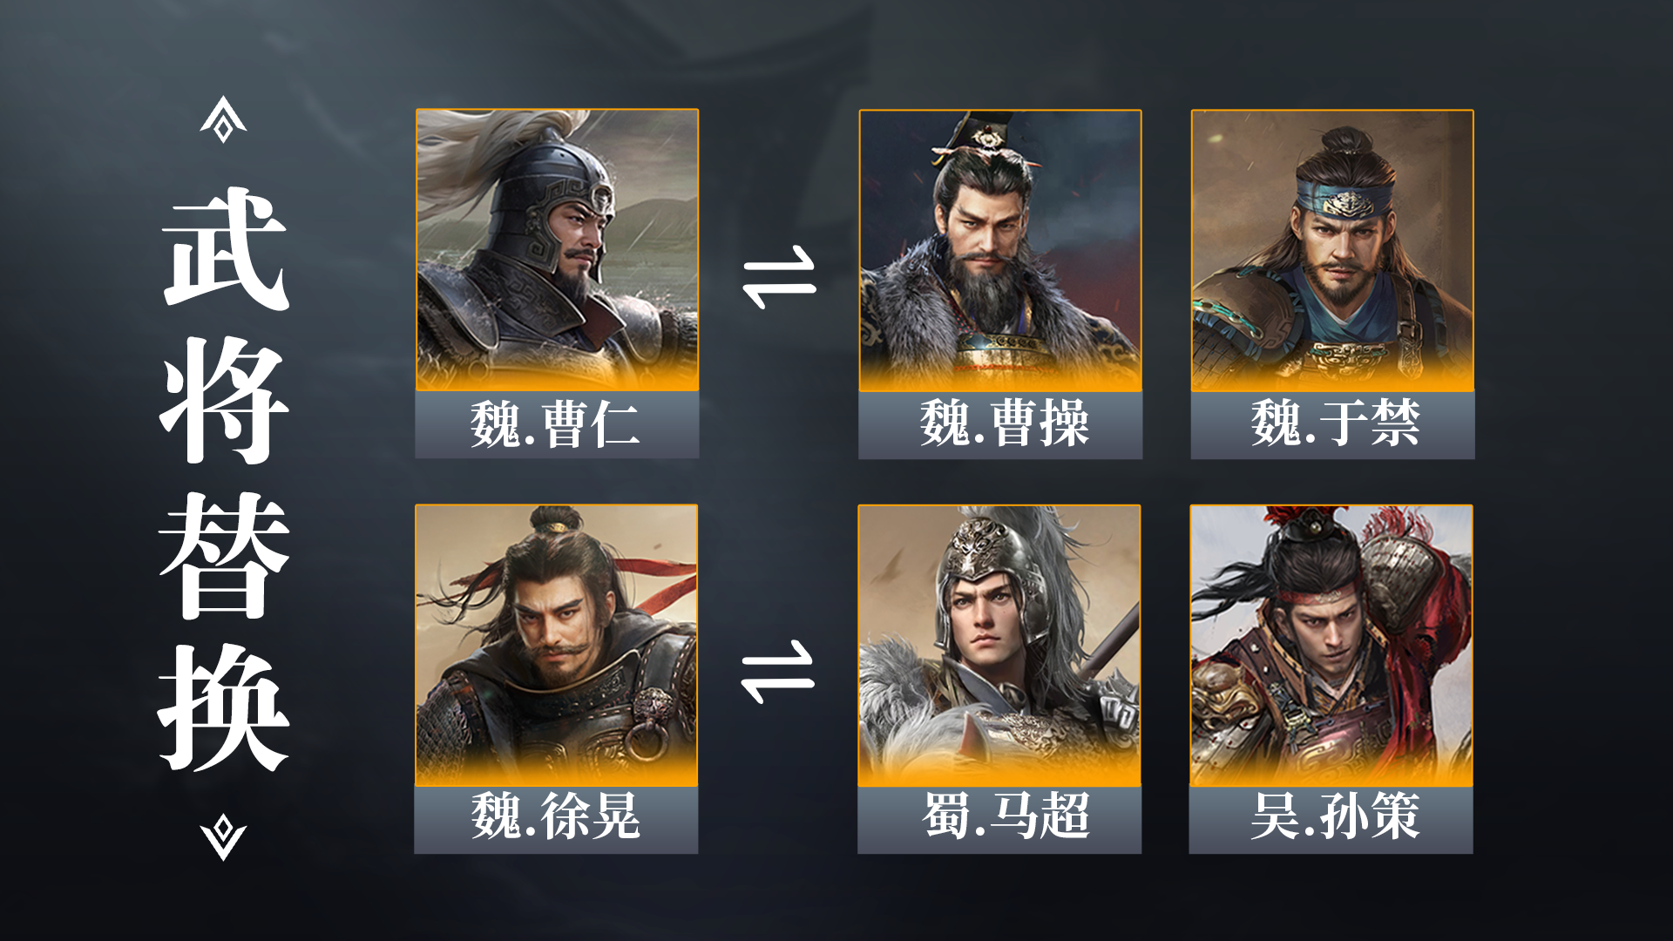Click the downward diamond ornament below 换
Image resolution: width=1673 pixels, height=941 pixels.
(x=223, y=837)
